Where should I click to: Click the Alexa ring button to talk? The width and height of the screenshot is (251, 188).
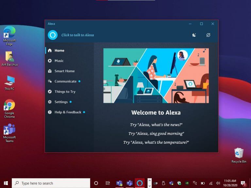[x=53, y=35]
